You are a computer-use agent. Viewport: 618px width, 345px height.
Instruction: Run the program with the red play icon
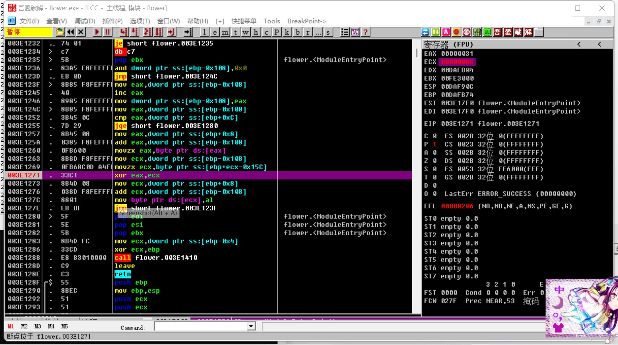coord(97,32)
